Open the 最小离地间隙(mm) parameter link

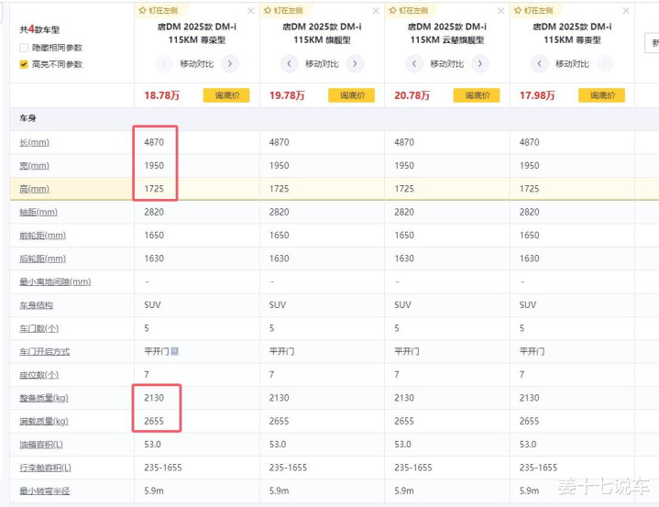click(x=55, y=281)
